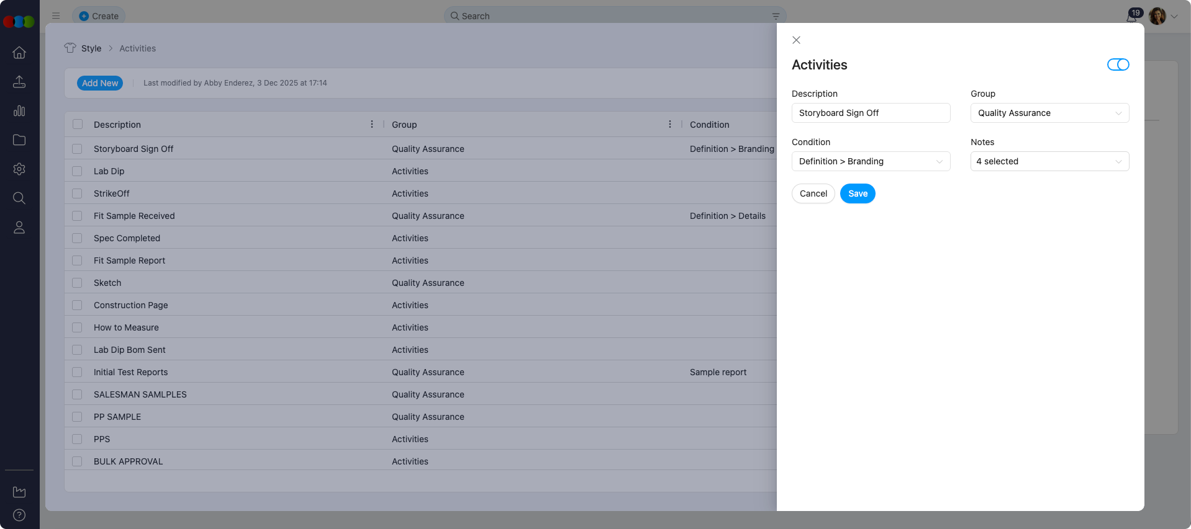The image size is (1191, 529).
Task: Go to Style breadcrumb link
Action: tap(91, 48)
